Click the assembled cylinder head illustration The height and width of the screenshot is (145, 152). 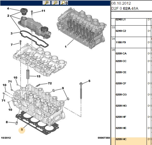(x=82, y=28)
